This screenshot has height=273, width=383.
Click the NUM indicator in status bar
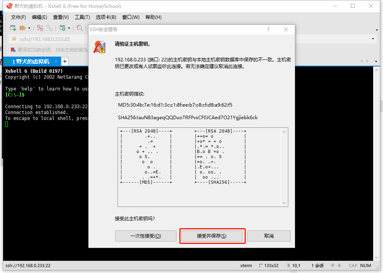[366, 266]
